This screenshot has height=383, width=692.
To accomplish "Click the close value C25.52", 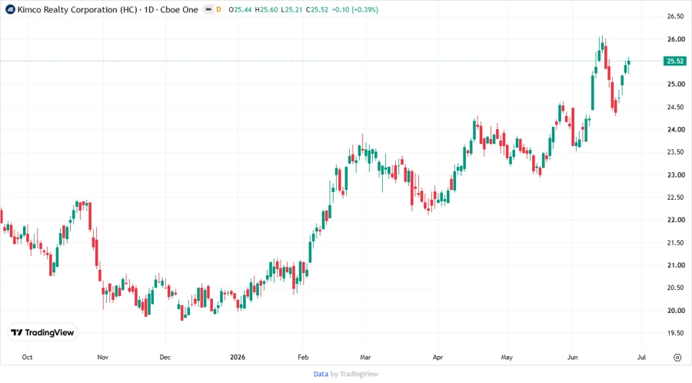I will click(317, 9).
